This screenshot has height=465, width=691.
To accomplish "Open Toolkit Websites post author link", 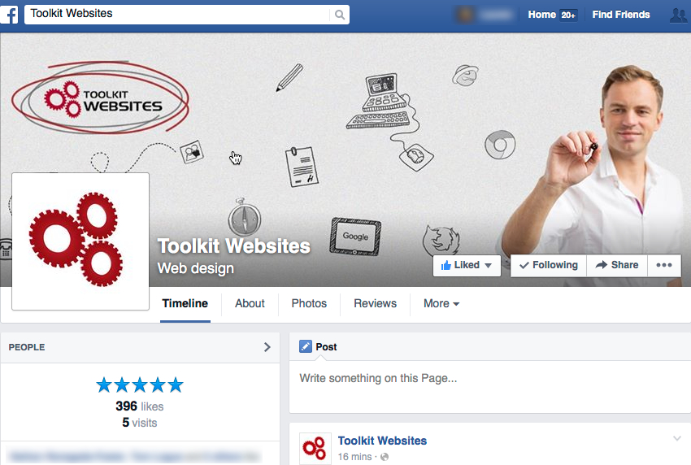I will click(382, 441).
